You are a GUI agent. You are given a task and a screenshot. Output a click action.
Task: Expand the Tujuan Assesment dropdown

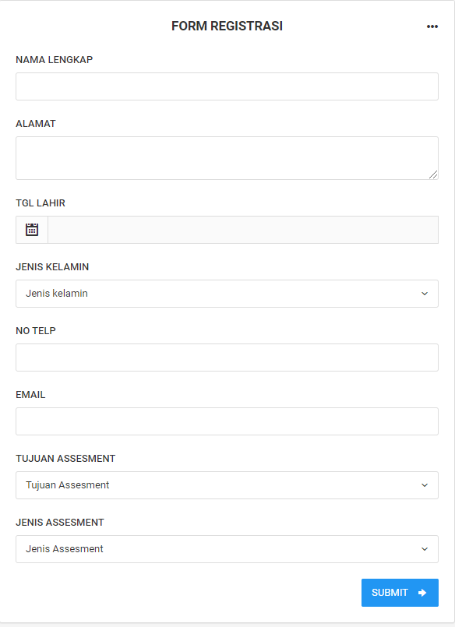227,485
